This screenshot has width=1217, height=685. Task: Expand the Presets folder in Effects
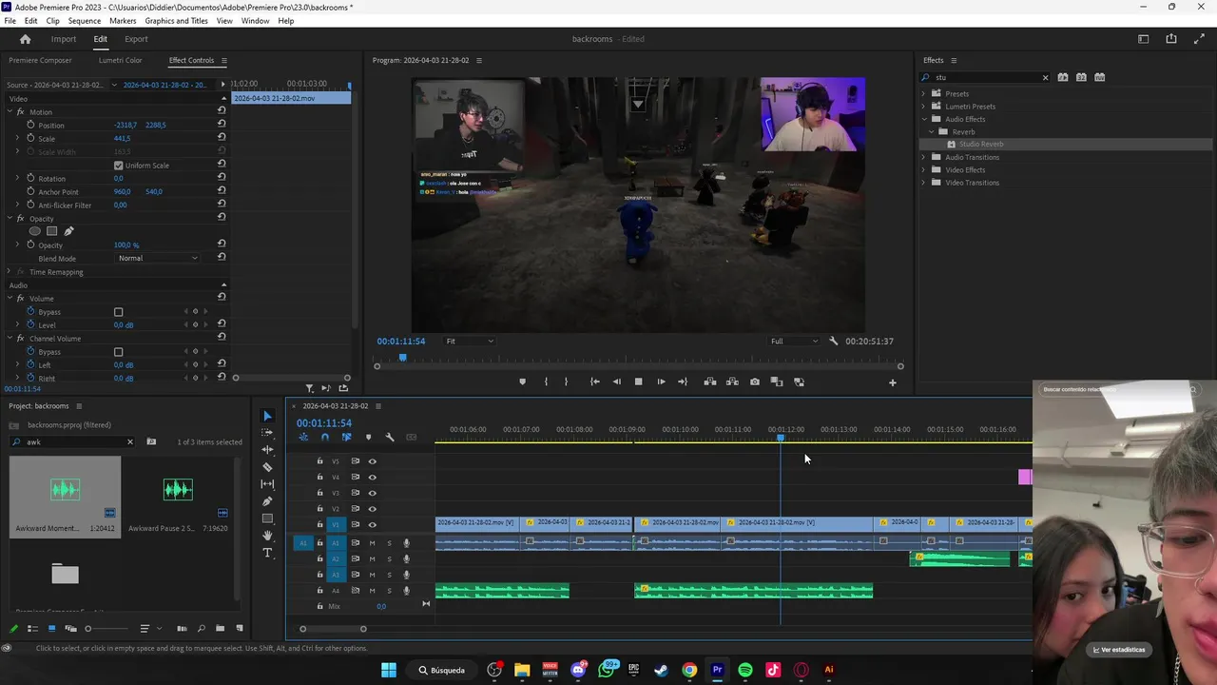click(x=923, y=93)
